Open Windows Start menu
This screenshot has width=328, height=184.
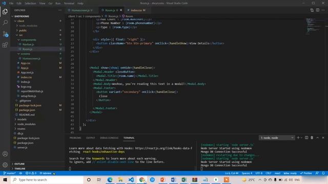click(x=5, y=179)
